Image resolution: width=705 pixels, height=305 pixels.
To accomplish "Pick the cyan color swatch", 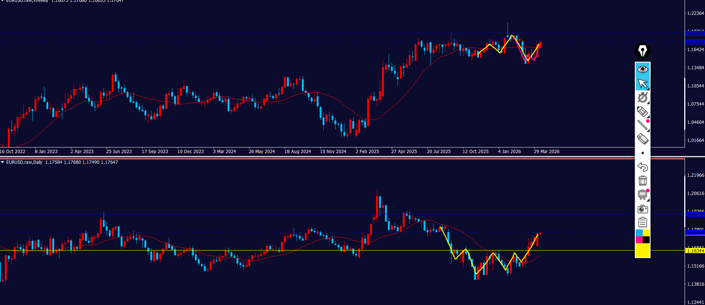I will coord(639,233).
